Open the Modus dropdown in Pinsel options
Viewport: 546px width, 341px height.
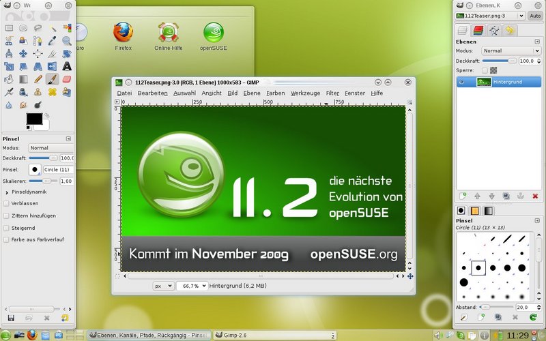tap(51, 148)
